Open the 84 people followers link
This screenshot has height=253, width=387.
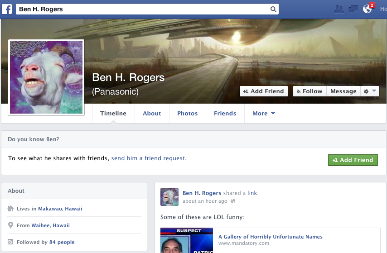(x=62, y=243)
